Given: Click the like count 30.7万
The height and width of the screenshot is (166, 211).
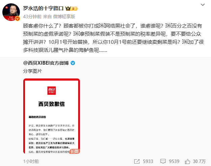Looking at the screenshot, I should click(199, 161).
